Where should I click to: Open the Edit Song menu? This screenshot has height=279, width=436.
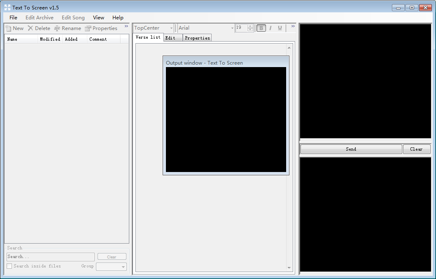click(x=73, y=18)
